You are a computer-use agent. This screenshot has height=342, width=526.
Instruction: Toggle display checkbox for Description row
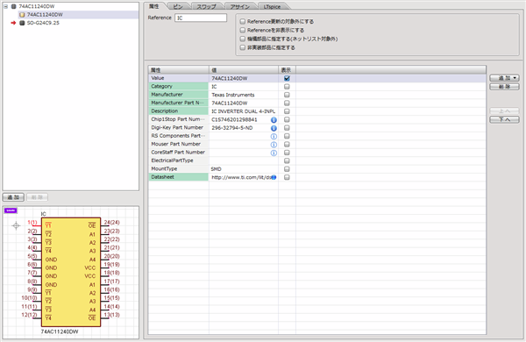click(x=287, y=111)
